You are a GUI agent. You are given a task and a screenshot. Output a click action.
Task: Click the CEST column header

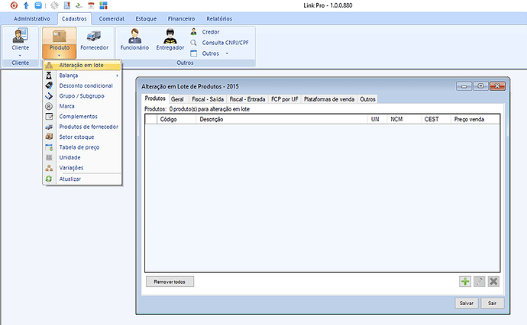tap(436, 119)
